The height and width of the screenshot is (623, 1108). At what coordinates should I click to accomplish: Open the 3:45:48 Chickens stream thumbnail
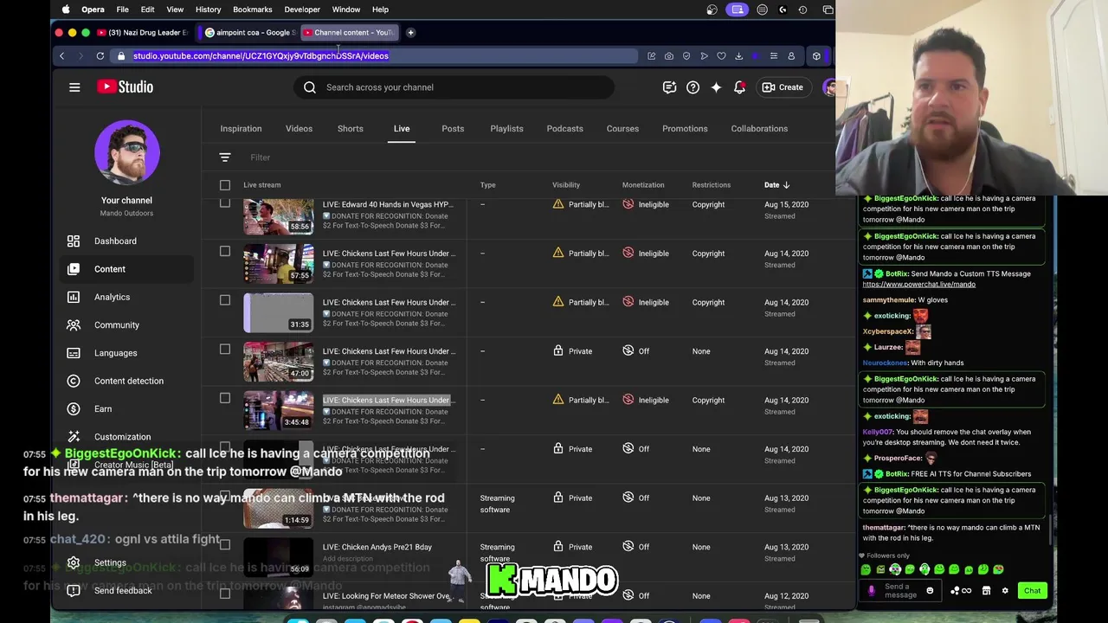(x=278, y=410)
